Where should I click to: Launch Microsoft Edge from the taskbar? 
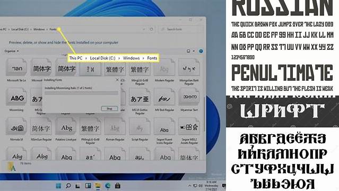pos(108,186)
